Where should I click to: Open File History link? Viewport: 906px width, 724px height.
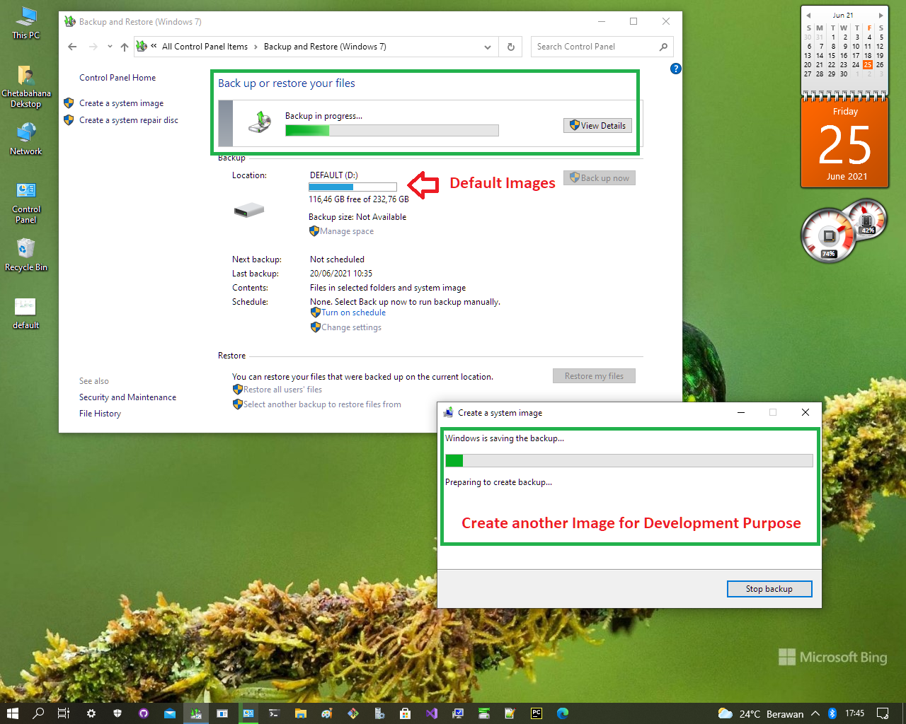[100, 414]
